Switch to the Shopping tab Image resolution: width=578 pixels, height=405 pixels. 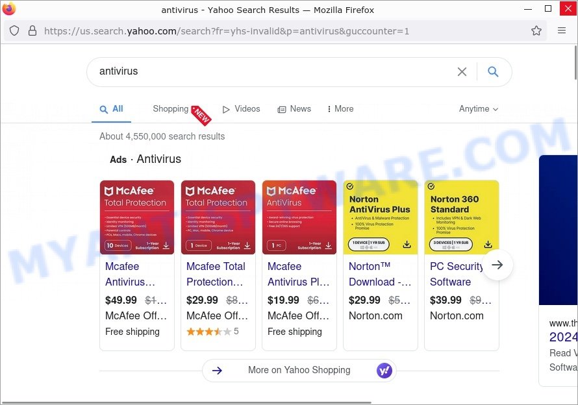[171, 108]
